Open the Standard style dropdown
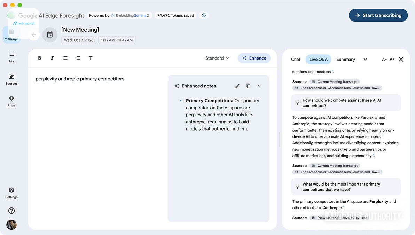The width and height of the screenshot is (415, 235). click(217, 58)
